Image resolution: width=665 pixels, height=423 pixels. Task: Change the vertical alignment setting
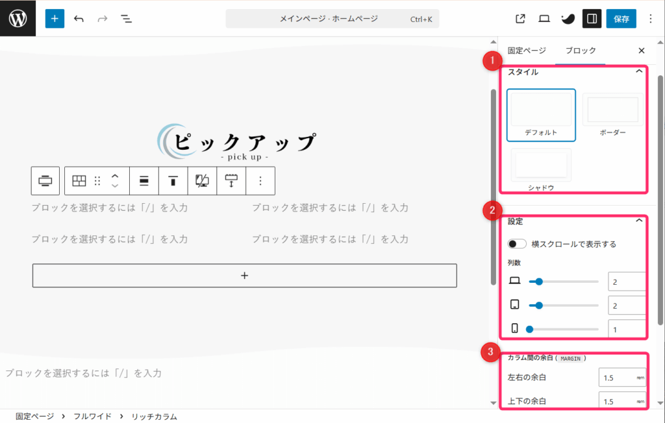pos(173,181)
